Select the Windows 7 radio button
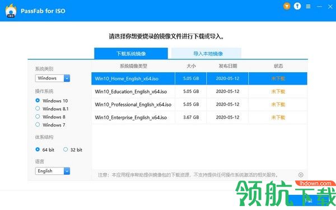The height and width of the screenshot is (210, 336). pos(38,124)
